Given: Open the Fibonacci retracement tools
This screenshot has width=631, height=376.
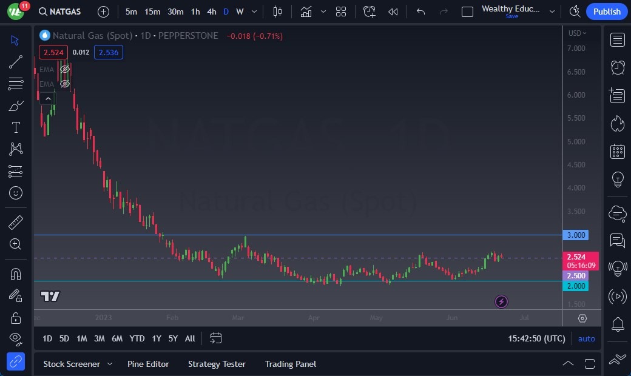Looking at the screenshot, I should click(15, 84).
